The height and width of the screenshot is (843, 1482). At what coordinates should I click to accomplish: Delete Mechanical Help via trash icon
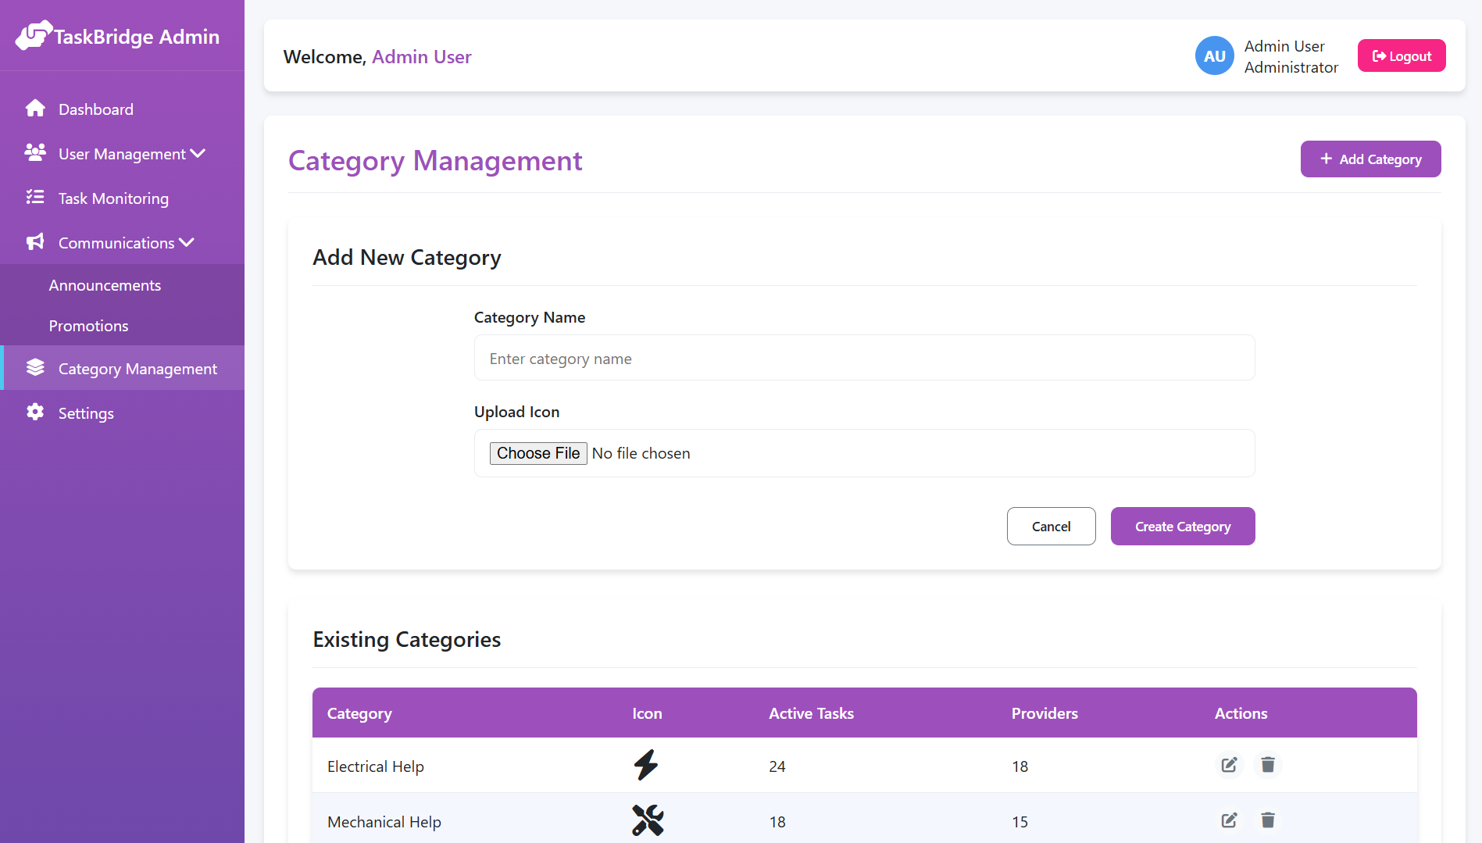coord(1267,820)
